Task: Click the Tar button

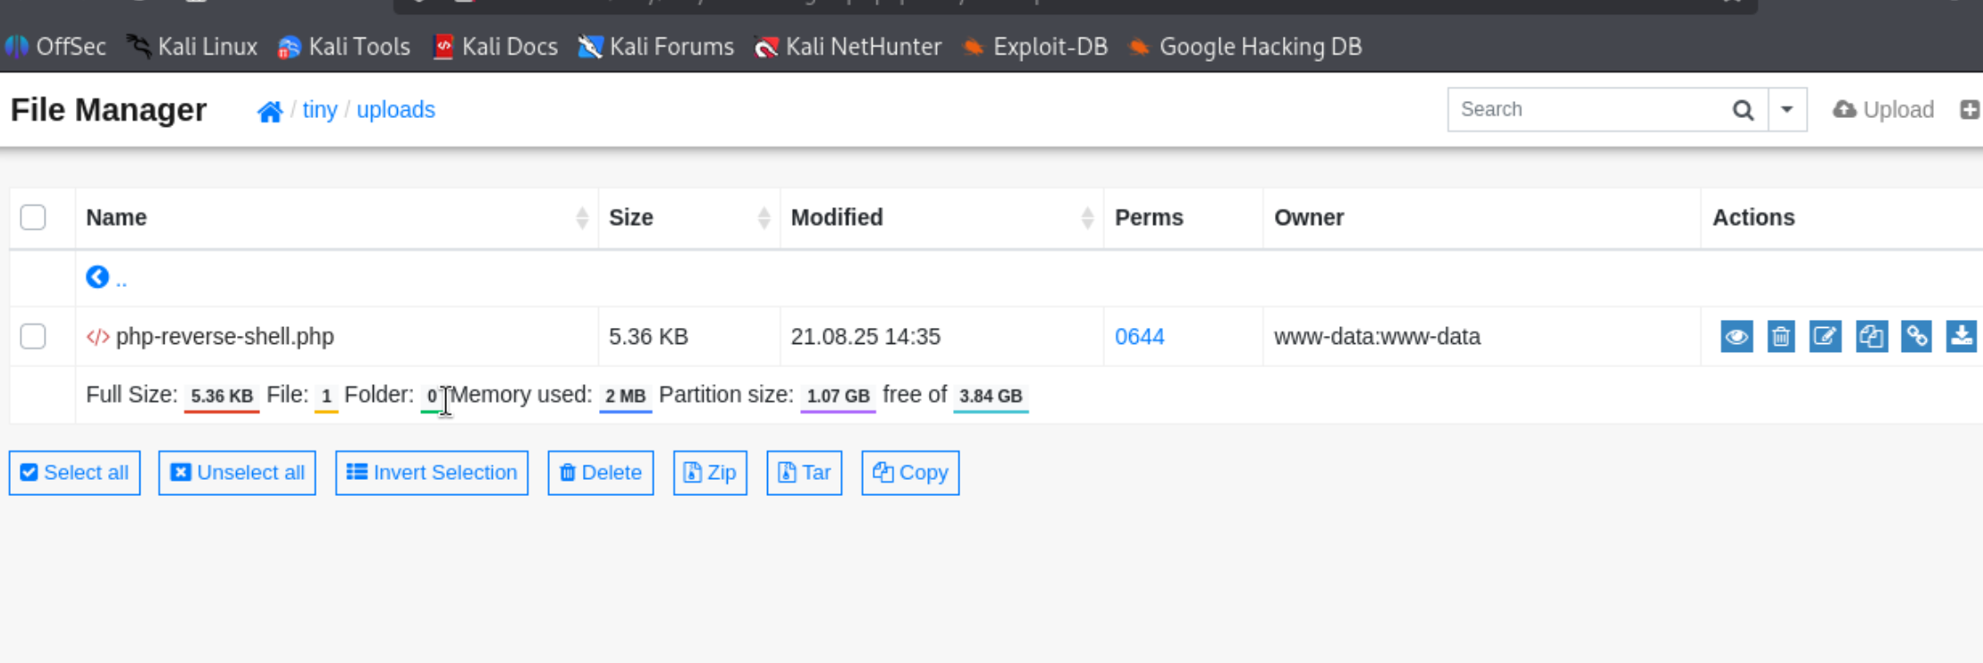Action: [x=804, y=473]
